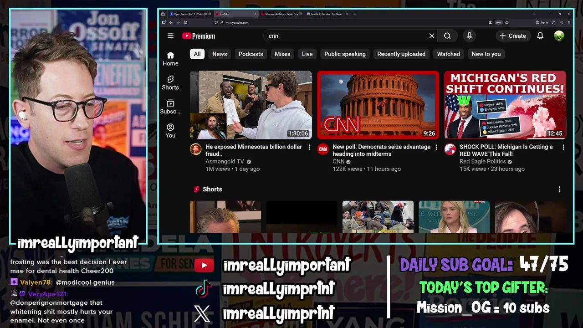This screenshot has height=328, width=583.
Task: Open 'New poll: Democrats seize advantage' title
Action: click(382, 150)
